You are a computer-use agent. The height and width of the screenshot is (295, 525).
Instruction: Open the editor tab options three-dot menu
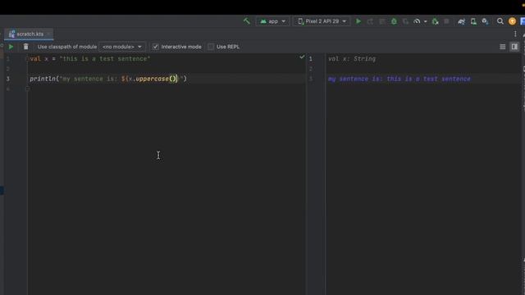click(x=515, y=34)
